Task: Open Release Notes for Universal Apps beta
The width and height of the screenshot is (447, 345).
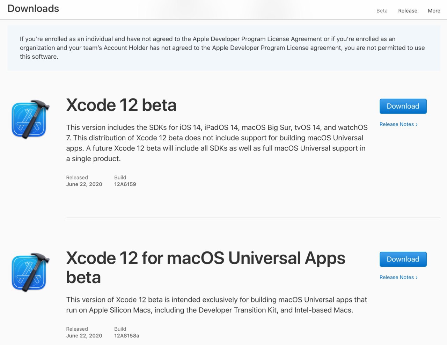Action: pos(398,277)
